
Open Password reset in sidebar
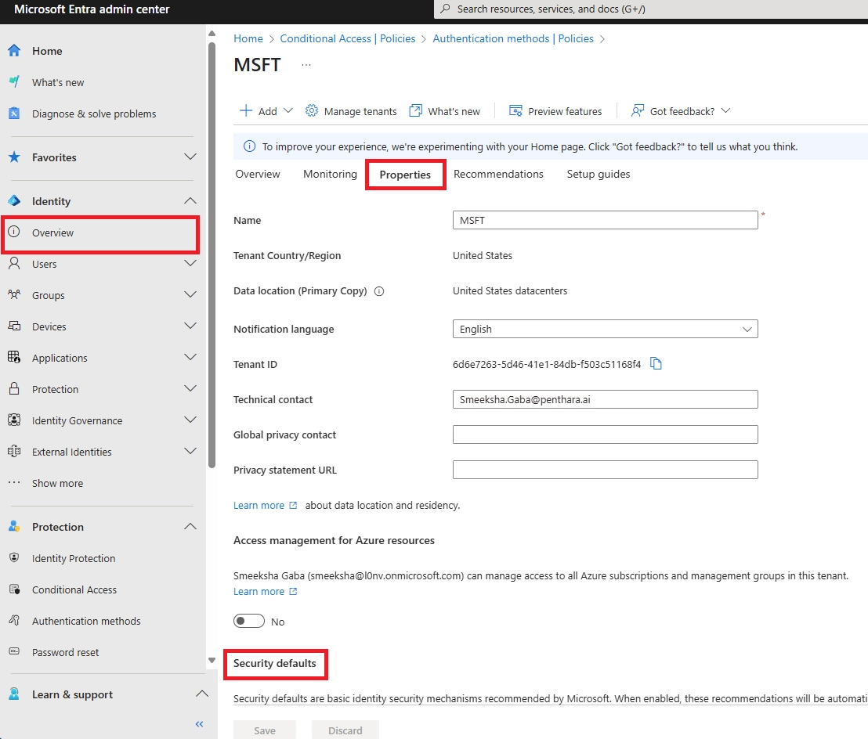point(65,652)
